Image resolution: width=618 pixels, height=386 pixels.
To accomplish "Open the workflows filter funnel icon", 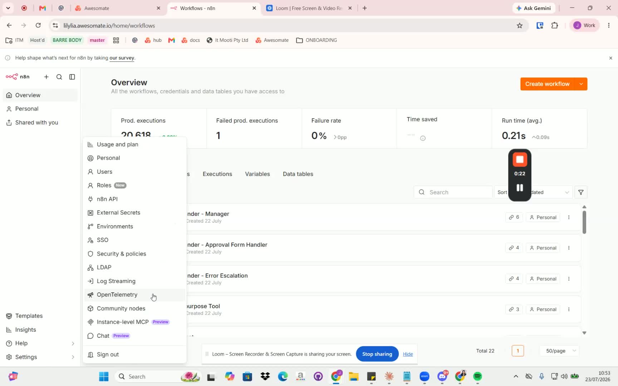I will pos(581,192).
